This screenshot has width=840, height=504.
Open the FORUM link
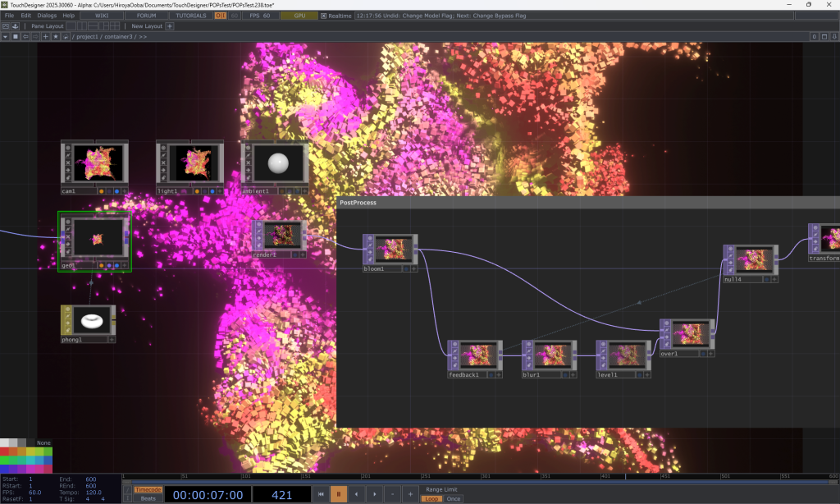pos(146,16)
